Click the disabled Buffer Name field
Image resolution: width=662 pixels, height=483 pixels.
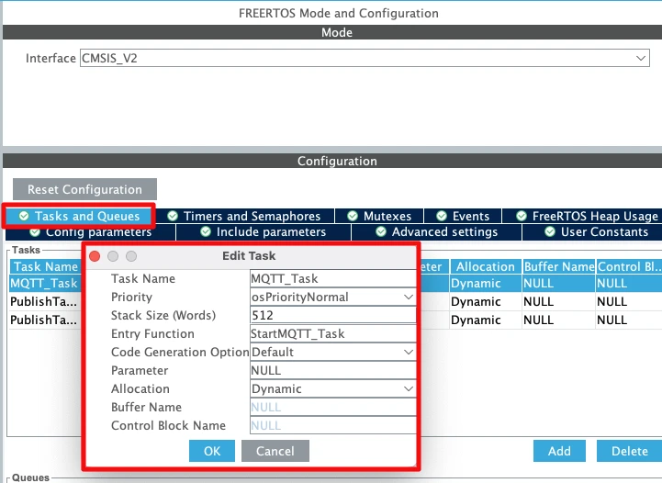pyautogui.click(x=332, y=407)
